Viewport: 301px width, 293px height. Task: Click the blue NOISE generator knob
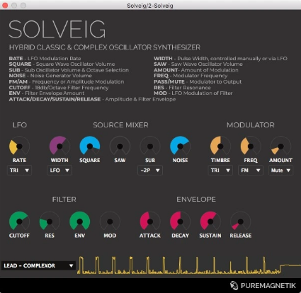tap(180, 146)
